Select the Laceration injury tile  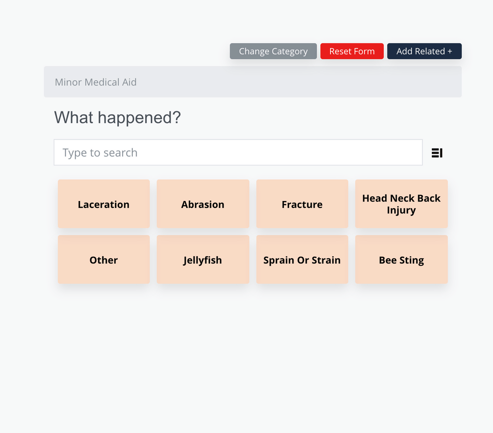tap(103, 204)
